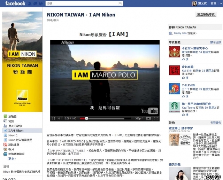Screen dimensions: 223x180
Task: Click the 塗鴉牆 speech bubble icon
Action: [6, 117]
